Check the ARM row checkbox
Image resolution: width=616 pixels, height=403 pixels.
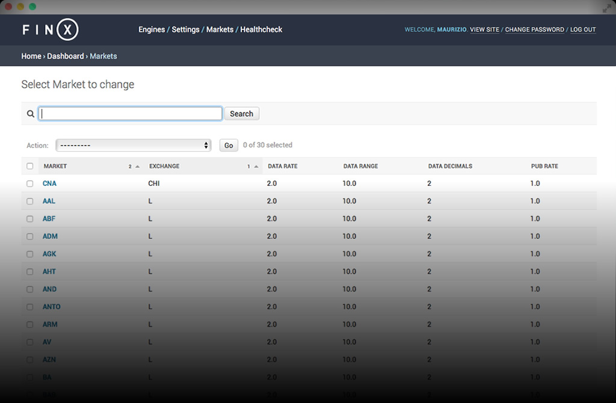[x=30, y=325]
